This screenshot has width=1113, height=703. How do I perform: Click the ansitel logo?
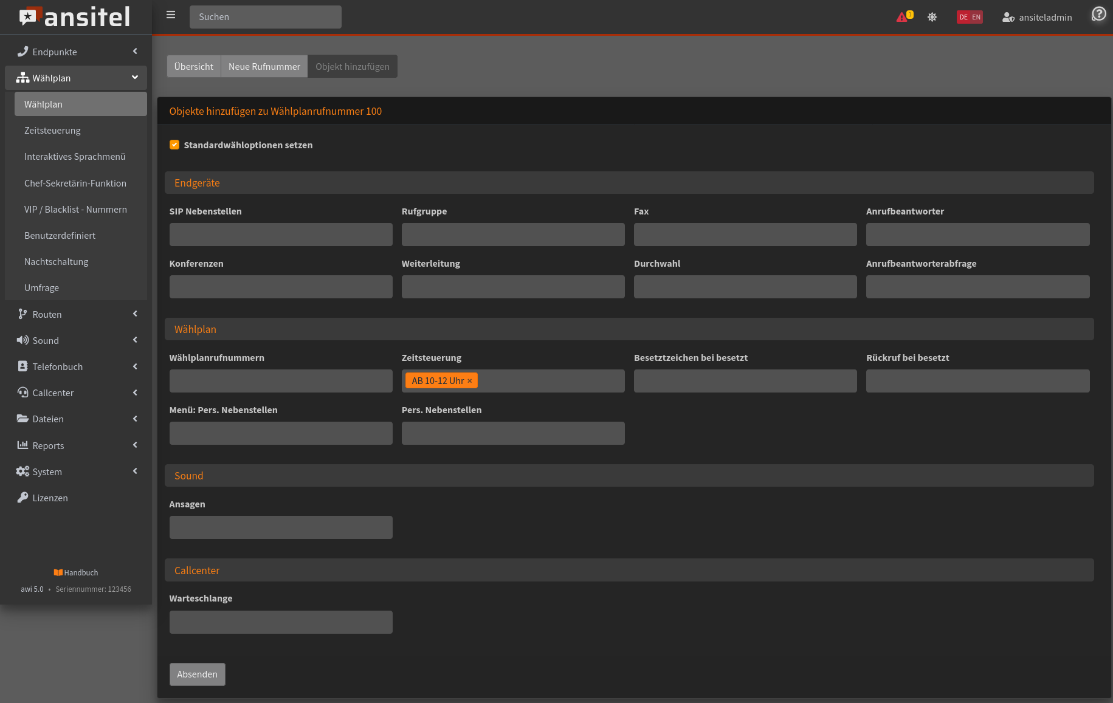pyautogui.click(x=75, y=17)
